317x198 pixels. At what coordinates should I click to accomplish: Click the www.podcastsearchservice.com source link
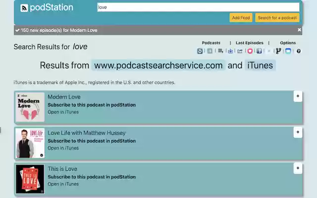158,65
